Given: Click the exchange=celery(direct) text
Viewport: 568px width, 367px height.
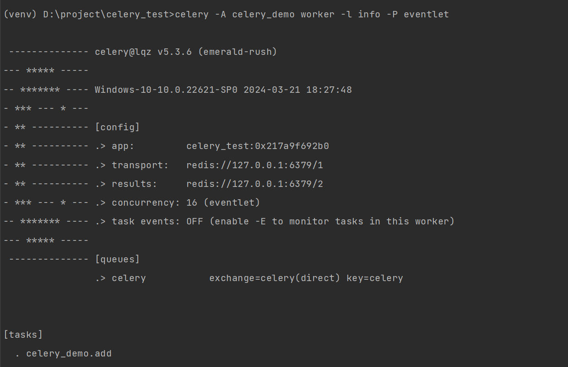Looking at the screenshot, I should pos(275,278).
